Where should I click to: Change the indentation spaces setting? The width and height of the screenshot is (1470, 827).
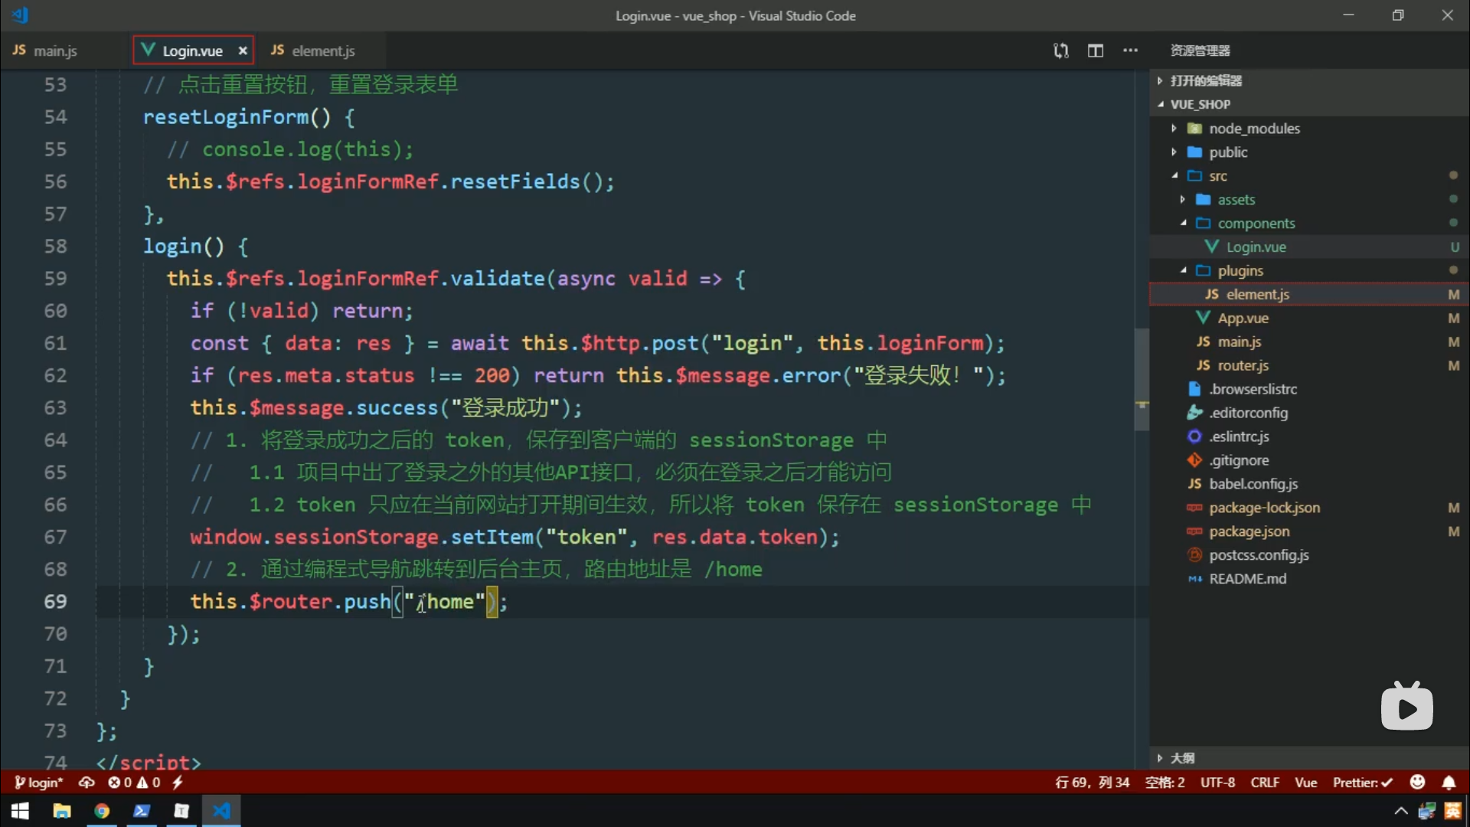[1165, 783]
